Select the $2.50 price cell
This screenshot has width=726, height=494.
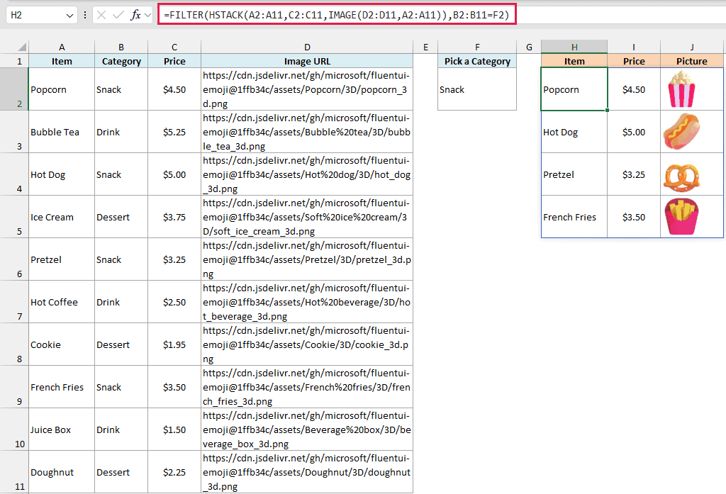(174, 302)
